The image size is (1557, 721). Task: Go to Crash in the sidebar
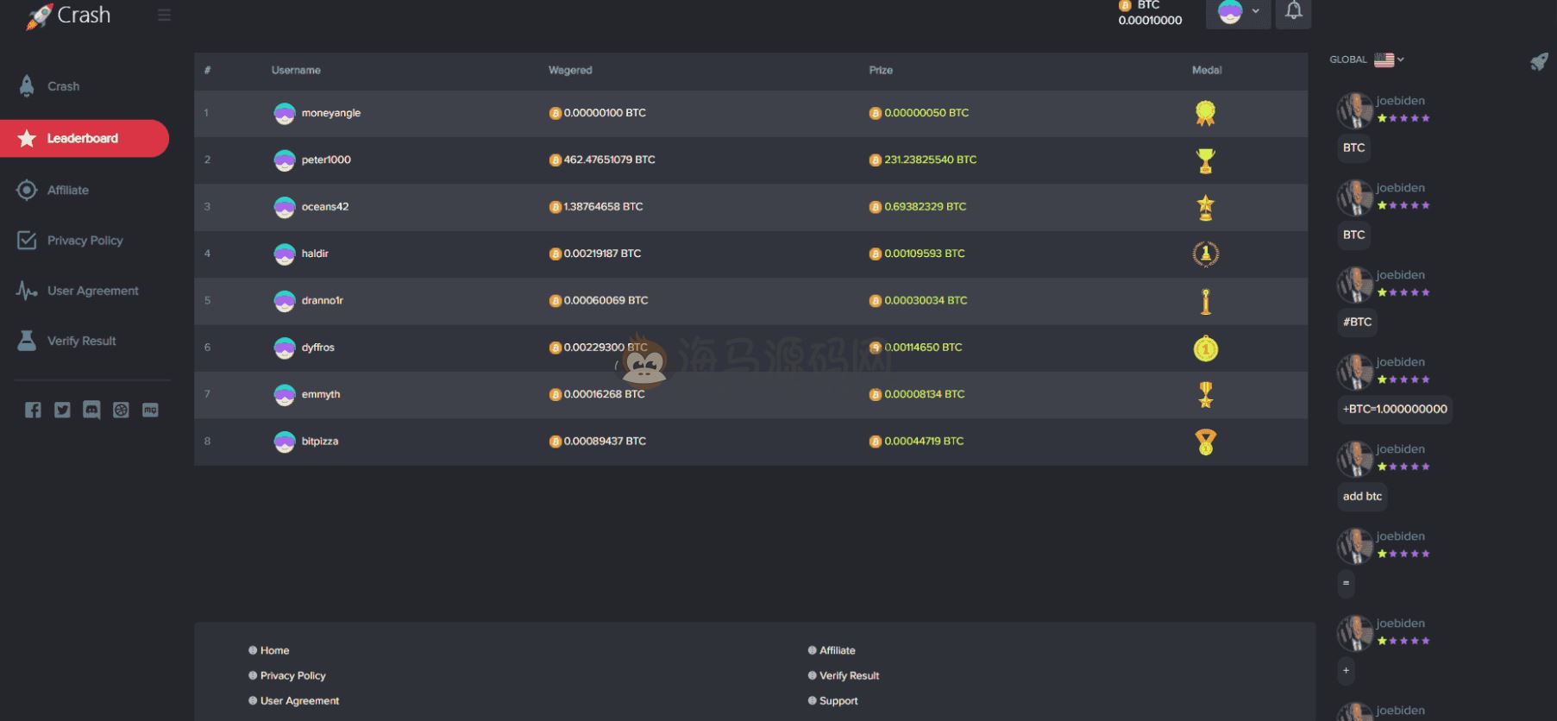(63, 86)
